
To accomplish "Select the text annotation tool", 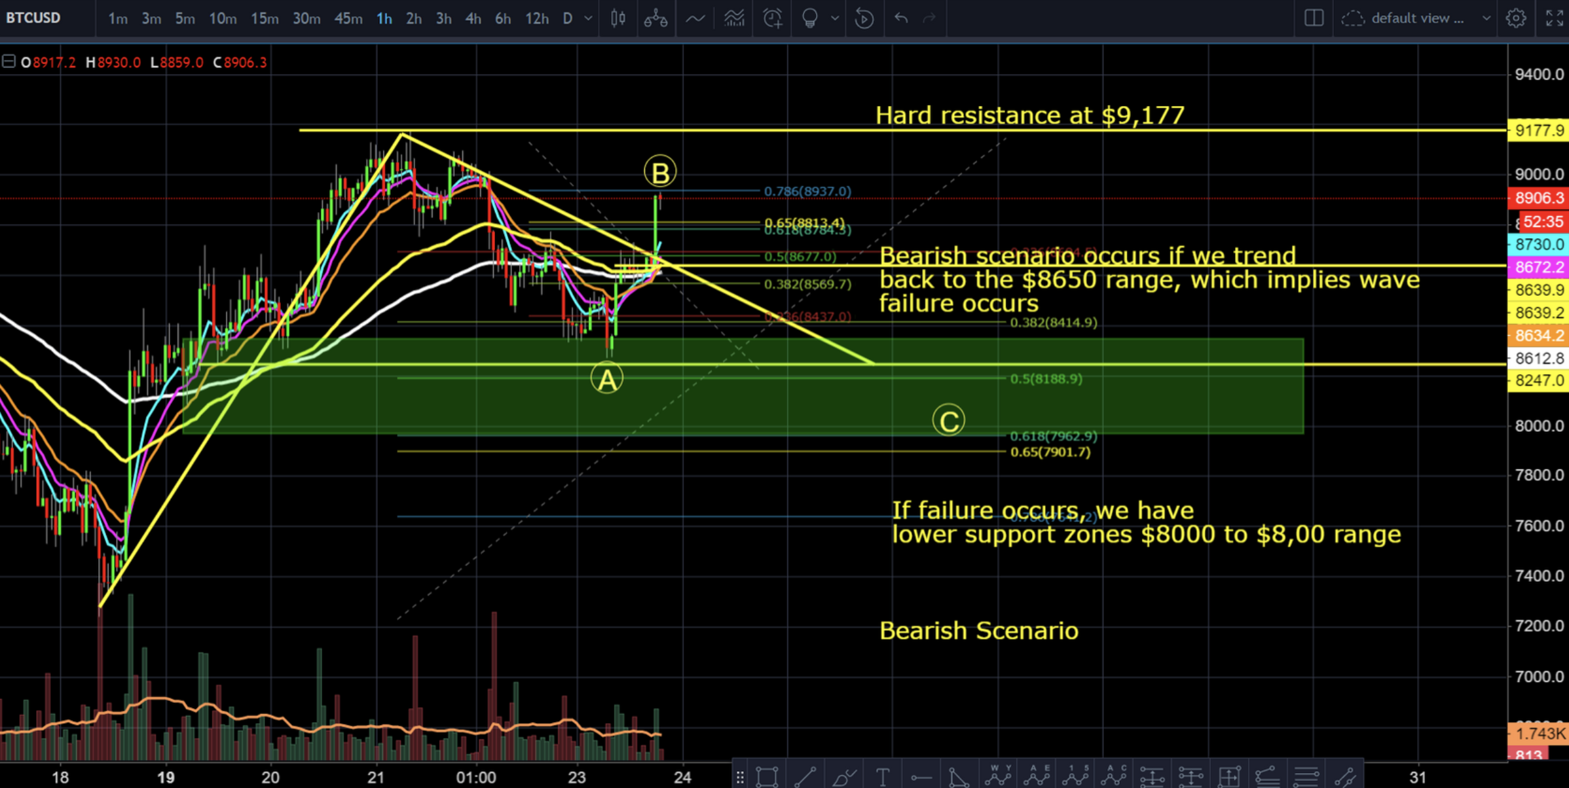I will point(883,777).
